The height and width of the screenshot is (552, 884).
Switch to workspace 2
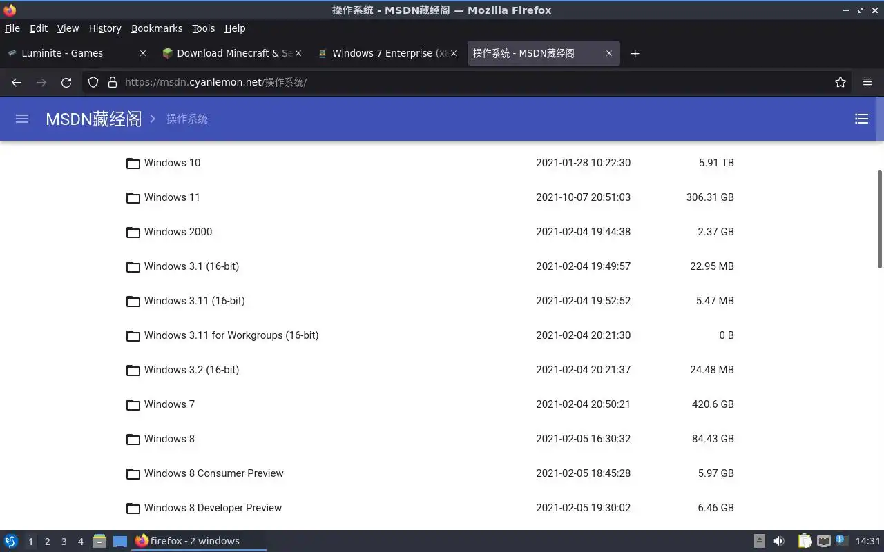tap(47, 542)
